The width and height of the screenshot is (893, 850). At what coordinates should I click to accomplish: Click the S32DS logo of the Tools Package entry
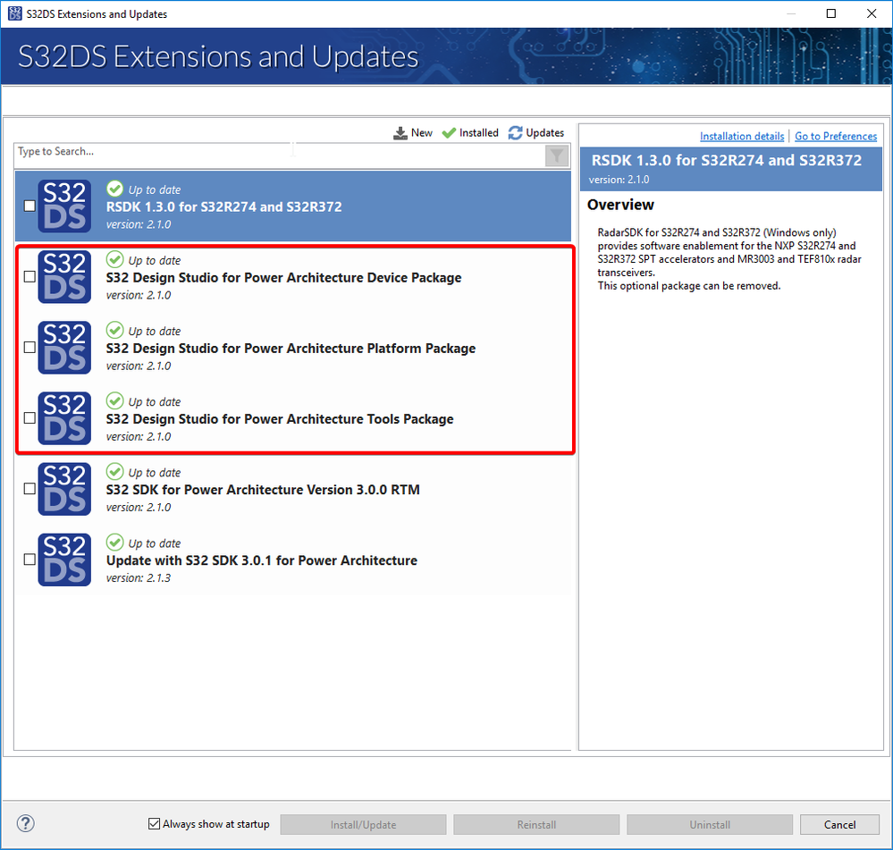64,418
